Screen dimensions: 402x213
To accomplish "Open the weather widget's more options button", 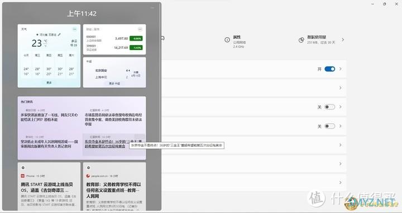I will click(x=75, y=29).
